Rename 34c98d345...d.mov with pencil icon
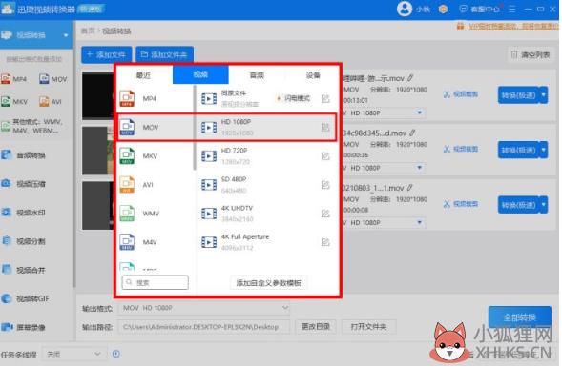 tap(412, 133)
